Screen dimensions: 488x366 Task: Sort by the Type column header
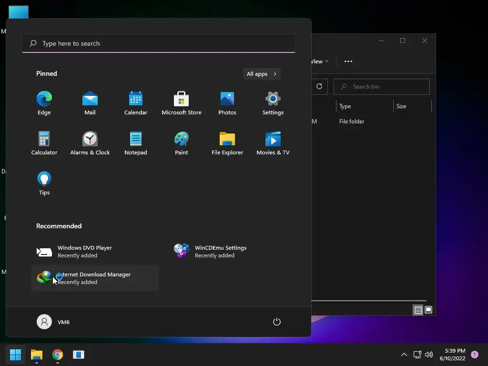coord(365,106)
